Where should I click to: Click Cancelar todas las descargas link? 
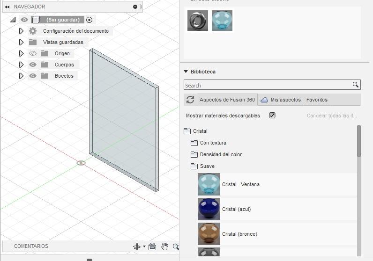pyautogui.click(x=332, y=116)
